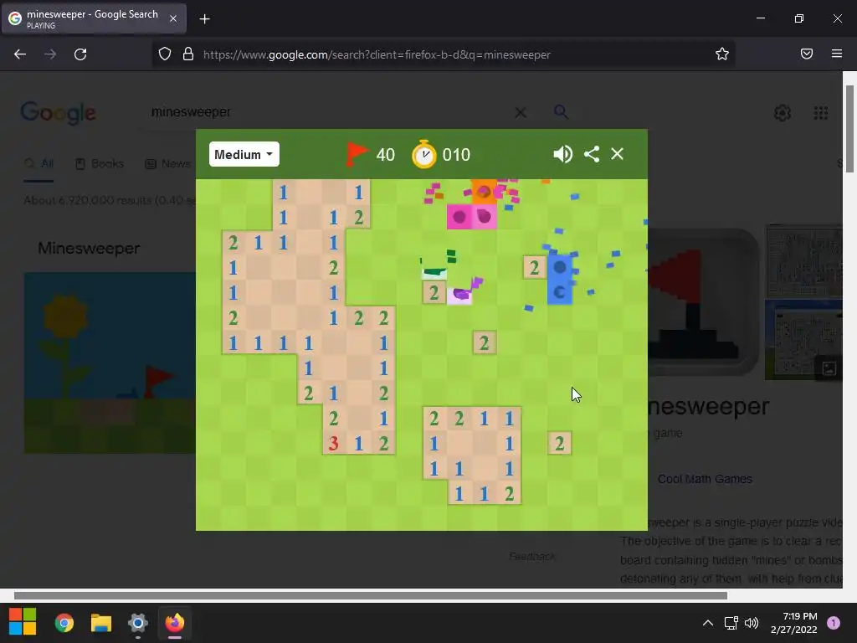Click the magnifier search icon
Image resolution: width=857 pixels, height=643 pixels.
561,112
